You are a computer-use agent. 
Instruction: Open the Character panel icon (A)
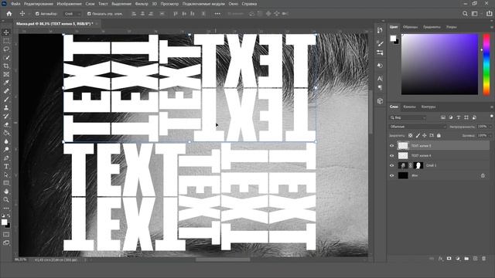(x=380, y=78)
